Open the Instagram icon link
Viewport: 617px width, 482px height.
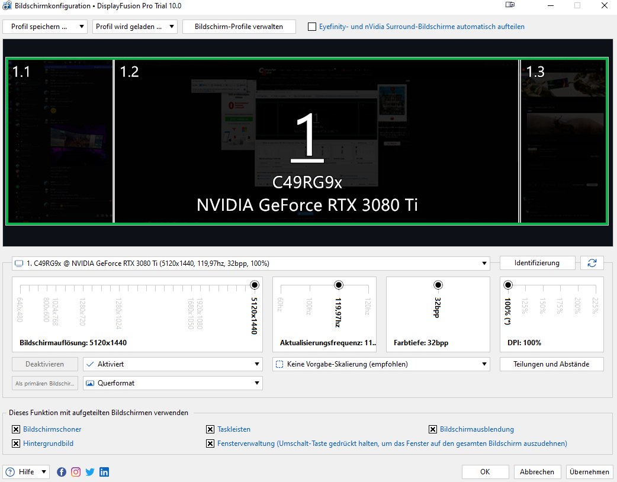coord(76,472)
